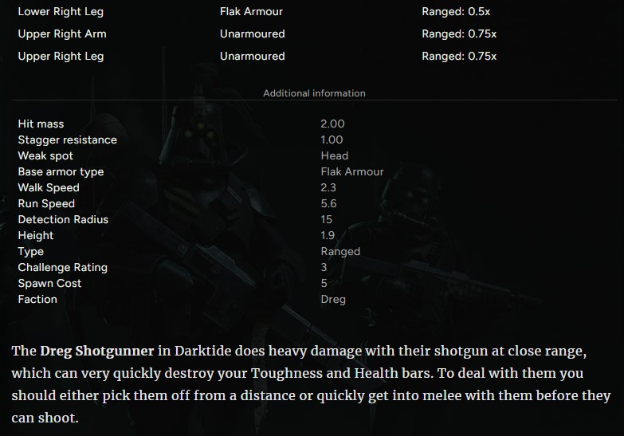624x436 pixels.
Task: Click the Additional information section heading
Action: (314, 93)
